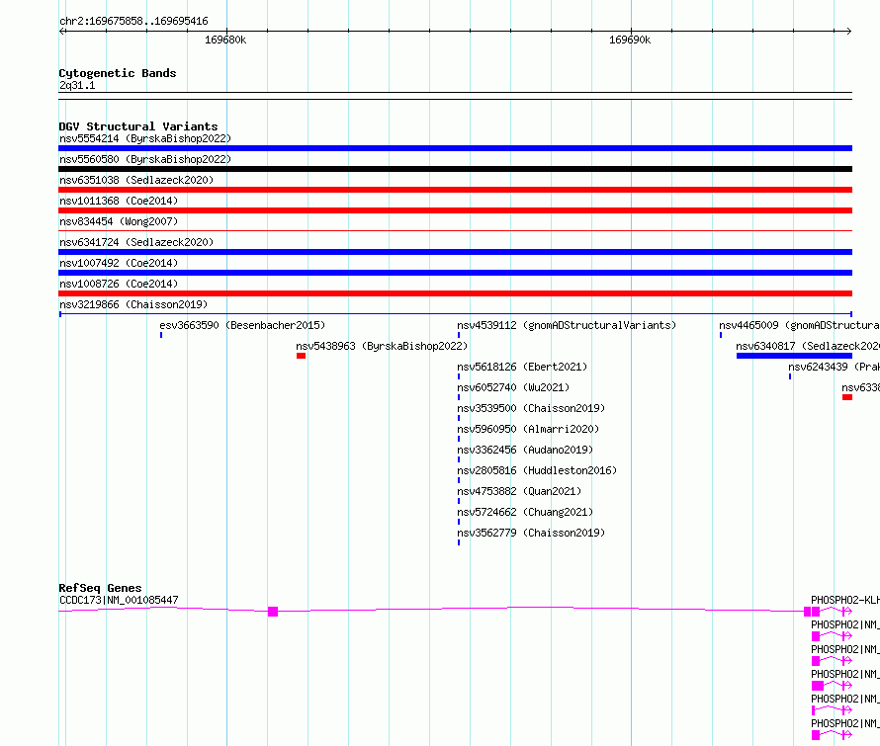
Task: Open nsv6052740 (Wu2021) variant
Action: point(513,387)
